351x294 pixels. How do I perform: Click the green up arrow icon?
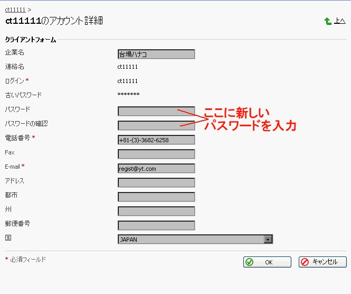click(328, 22)
